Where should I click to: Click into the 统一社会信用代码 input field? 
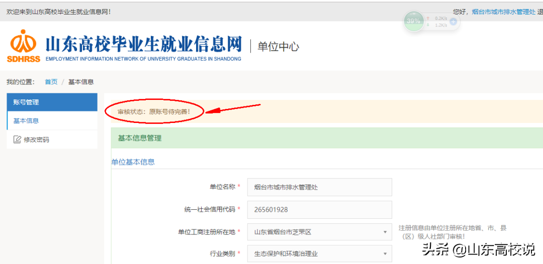(x=320, y=210)
